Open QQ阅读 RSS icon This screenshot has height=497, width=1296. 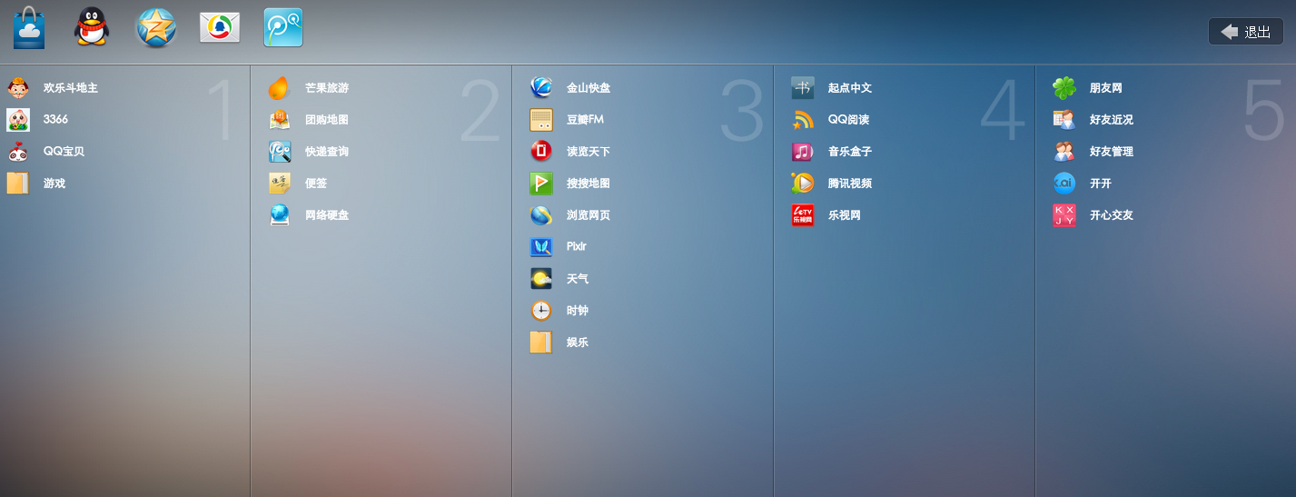point(803,120)
